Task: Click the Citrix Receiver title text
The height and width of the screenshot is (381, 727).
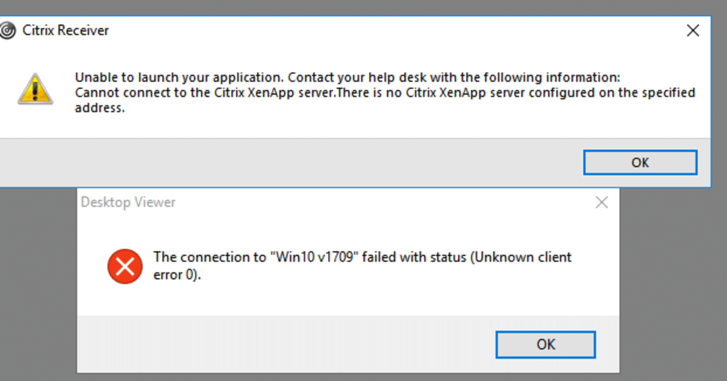Action: click(x=64, y=30)
